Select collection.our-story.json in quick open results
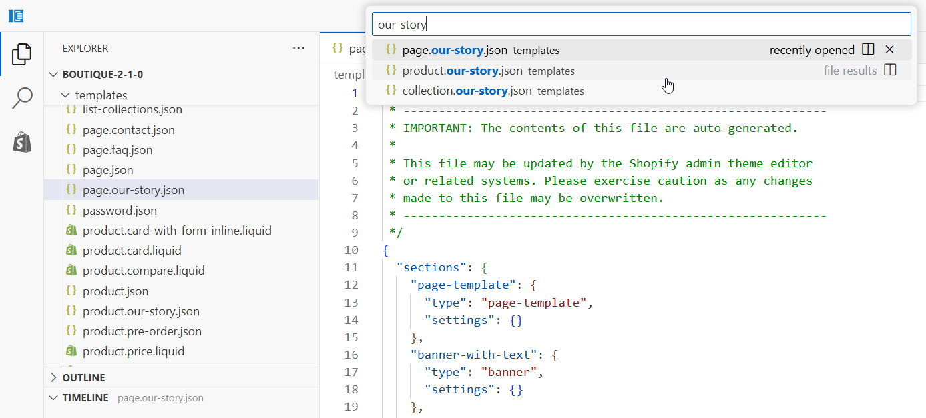Screen dimensions: 926x418 (x=467, y=91)
